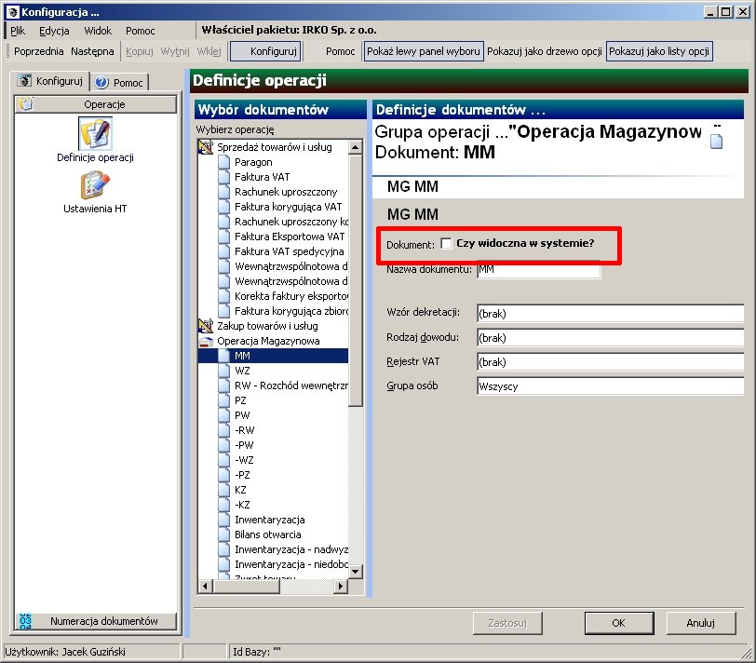Screen dimensions: 756x663
Task: Click the document icon beside PZ
Action: click(223, 400)
